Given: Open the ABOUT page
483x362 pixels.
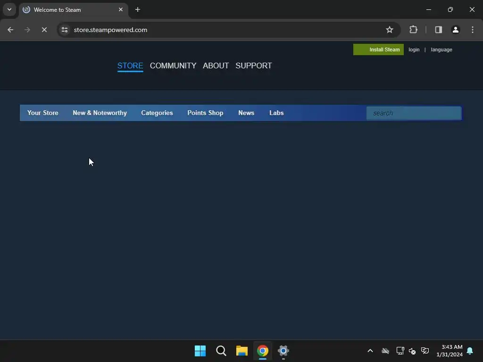Looking at the screenshot, I should 216,66.
